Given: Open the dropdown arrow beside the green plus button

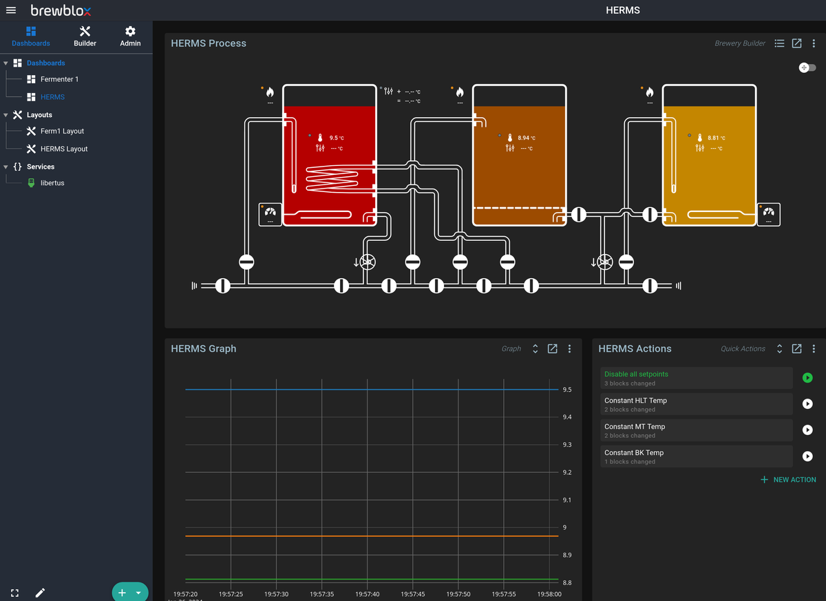Looking at the screenshot, I should (x=138, y=593).
